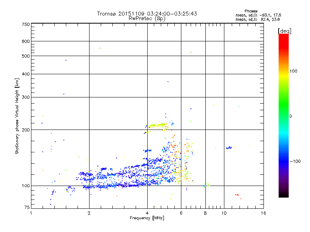Click the 'Stationary phase Virtual Height [km]' axis label
The image size is (310, 232).
pos(17,116)
